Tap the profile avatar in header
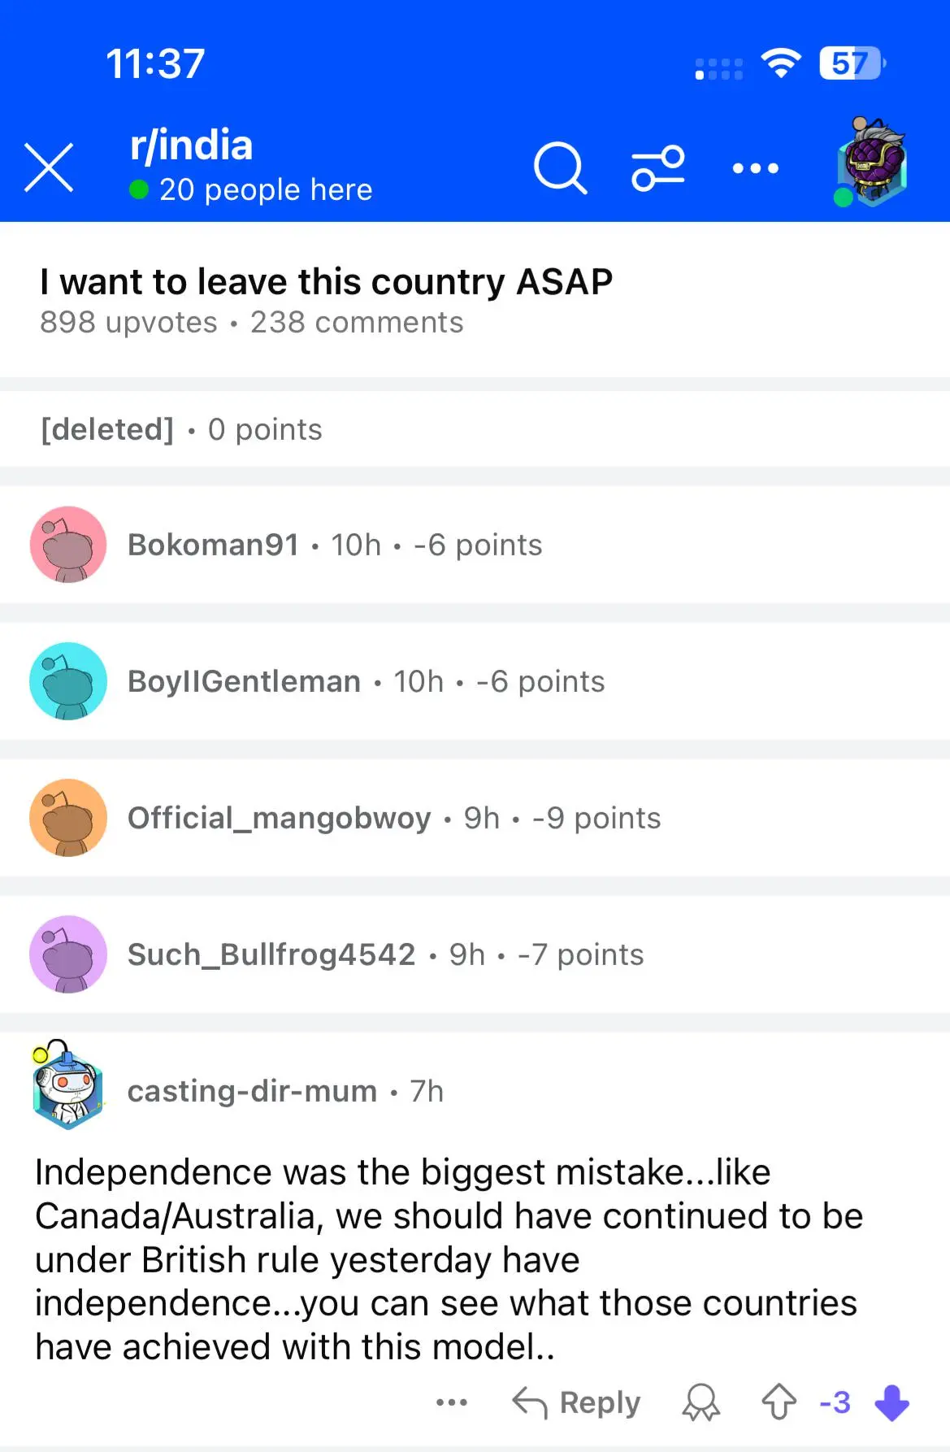The image size is (950, 1452). (871, 164)
